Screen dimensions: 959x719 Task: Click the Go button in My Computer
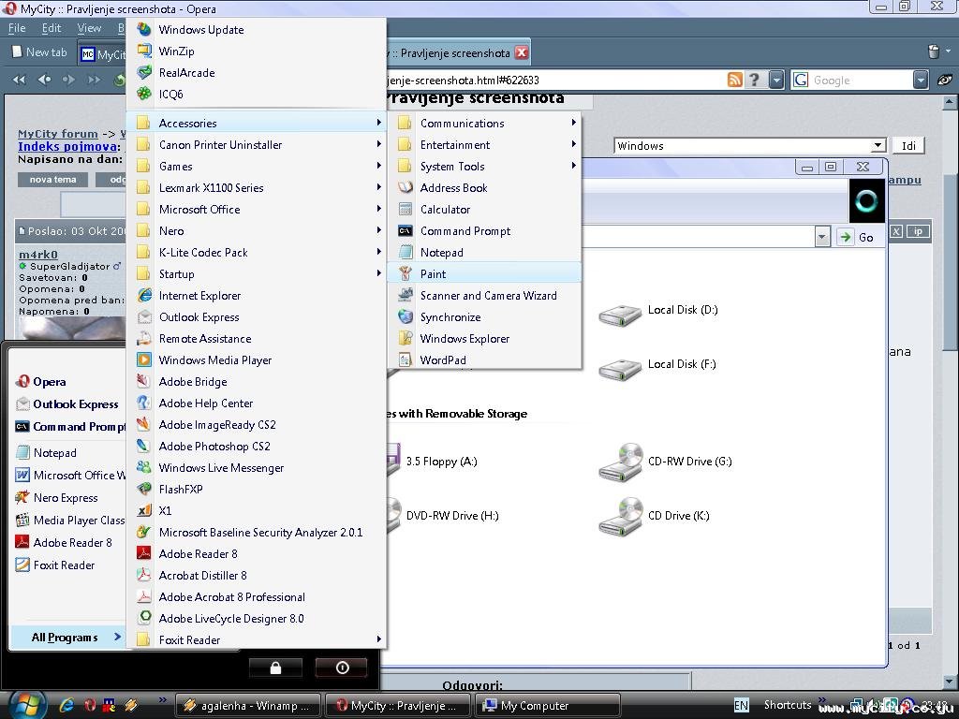point(858,237)
